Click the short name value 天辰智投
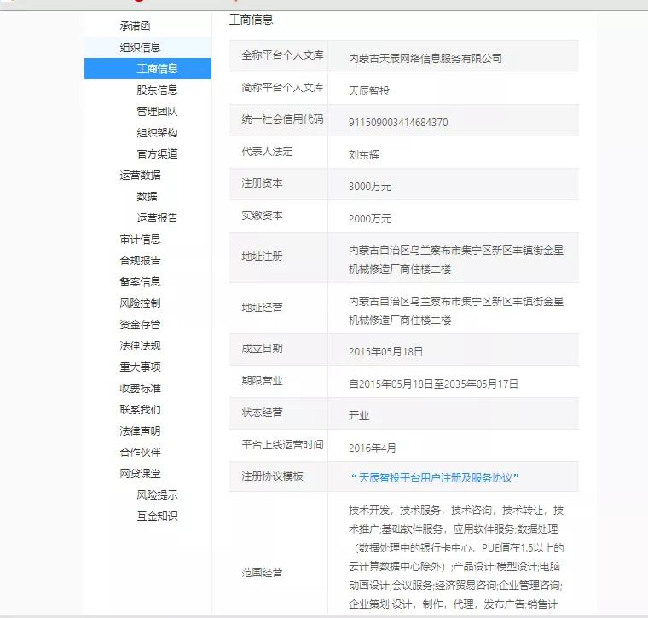 369,90
